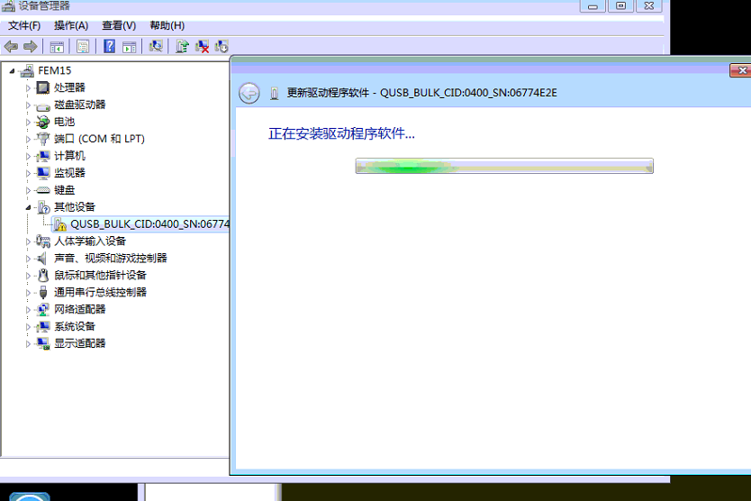This screenshot has width=751, height=501.
Task: Click the 系统设备 system devices icon
Action: (x=43, y=326)
